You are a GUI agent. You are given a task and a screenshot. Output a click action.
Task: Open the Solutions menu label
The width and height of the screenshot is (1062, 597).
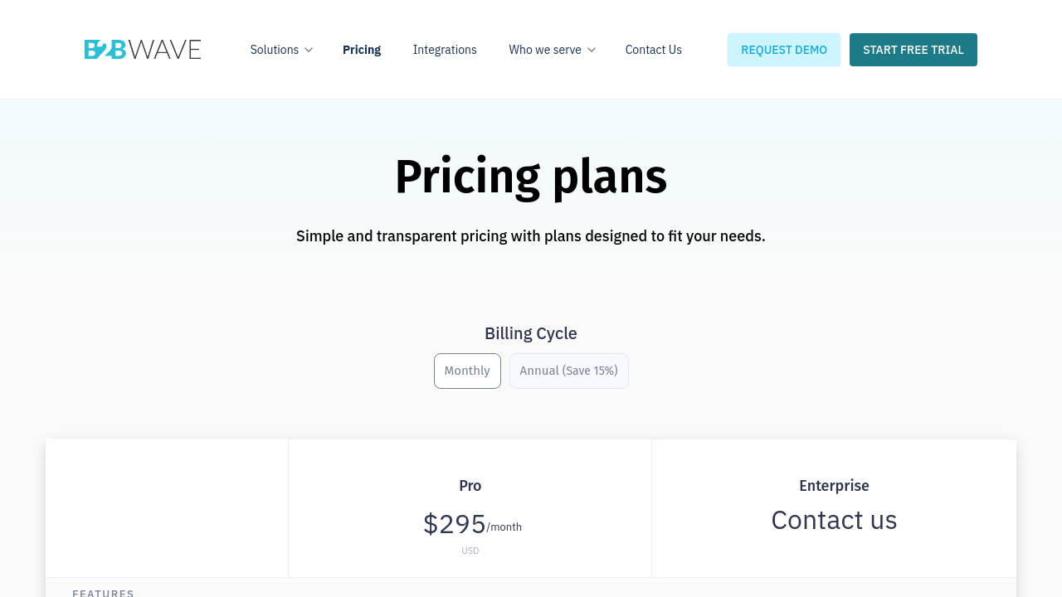tap(274, 50)
